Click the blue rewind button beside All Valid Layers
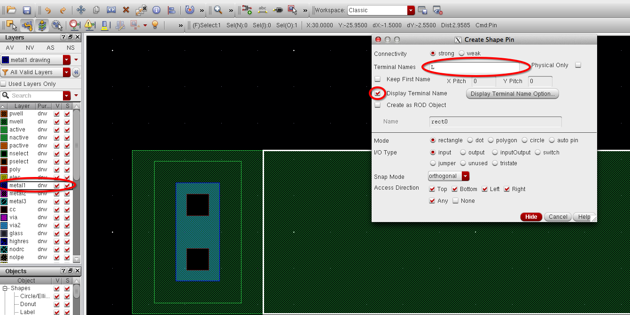630x315 pixels. tap(76, 72)
